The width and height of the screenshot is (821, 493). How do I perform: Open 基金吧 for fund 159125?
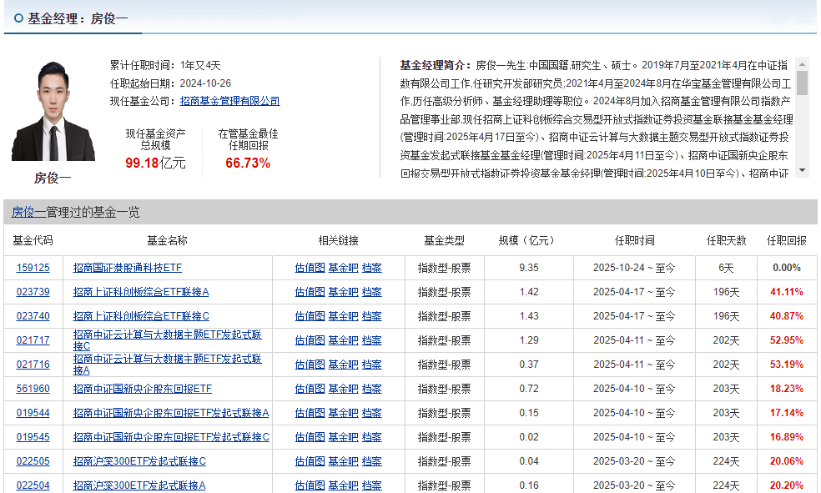[x=343, y=268]
